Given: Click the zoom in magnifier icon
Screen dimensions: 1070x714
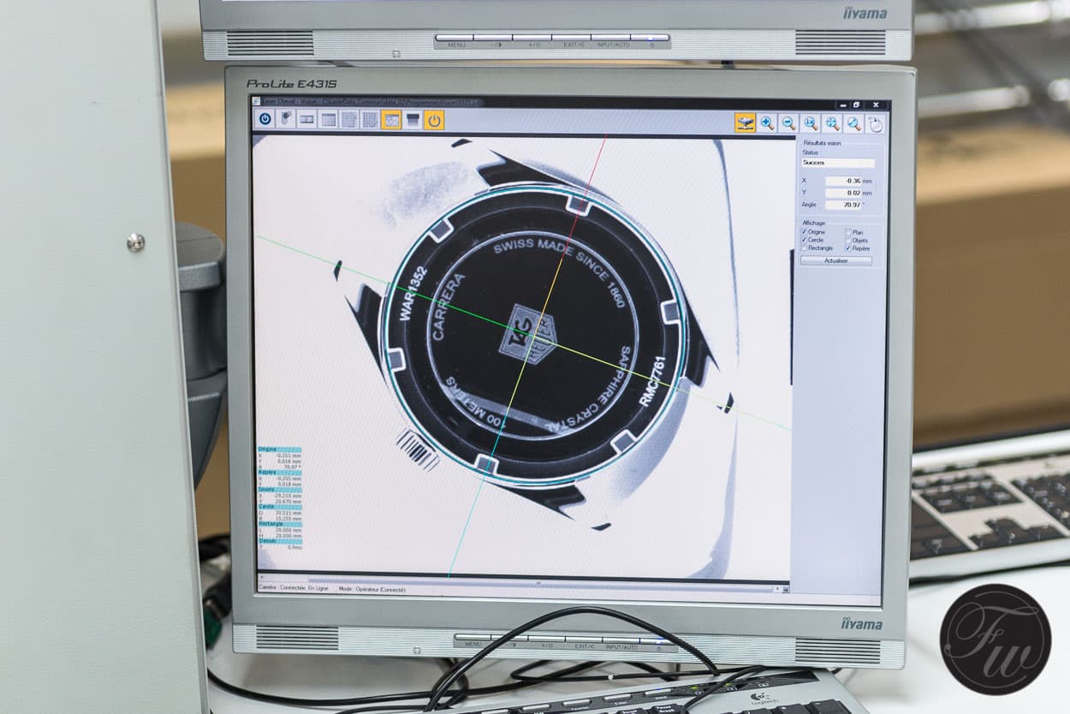Looking at the screenshot, I should (767, 123).
